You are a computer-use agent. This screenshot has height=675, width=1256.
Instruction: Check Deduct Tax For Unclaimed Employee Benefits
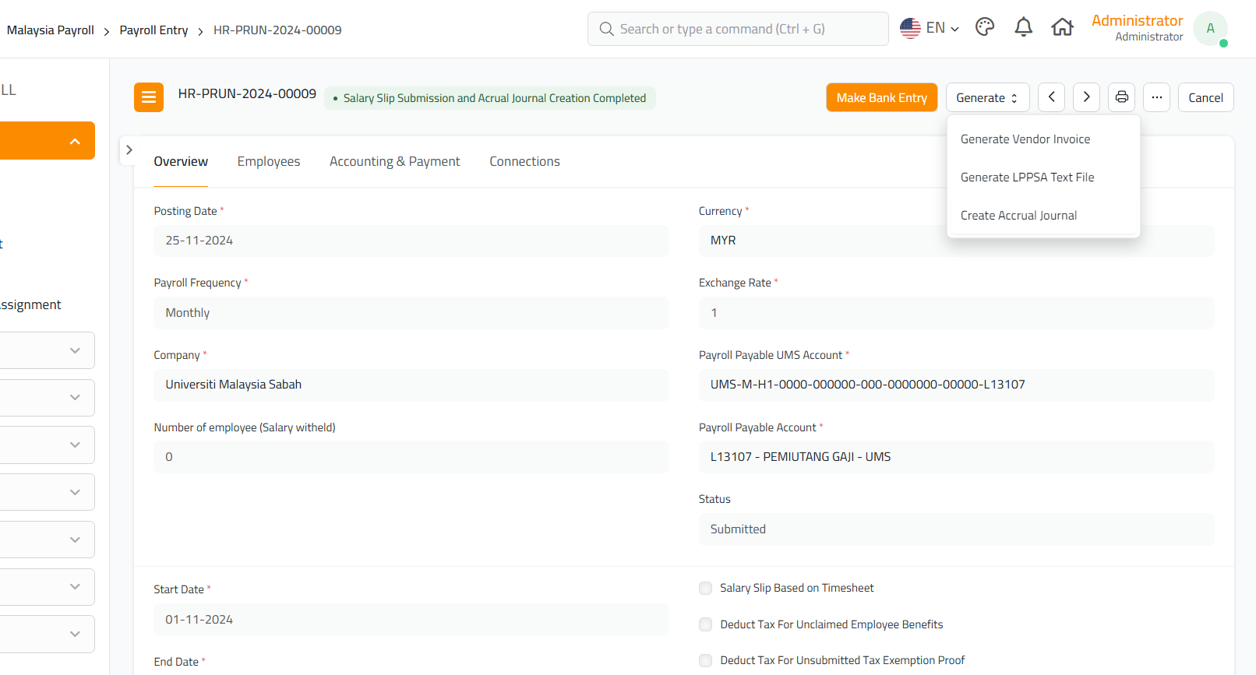pyautogui.click(x=706, y=624)
